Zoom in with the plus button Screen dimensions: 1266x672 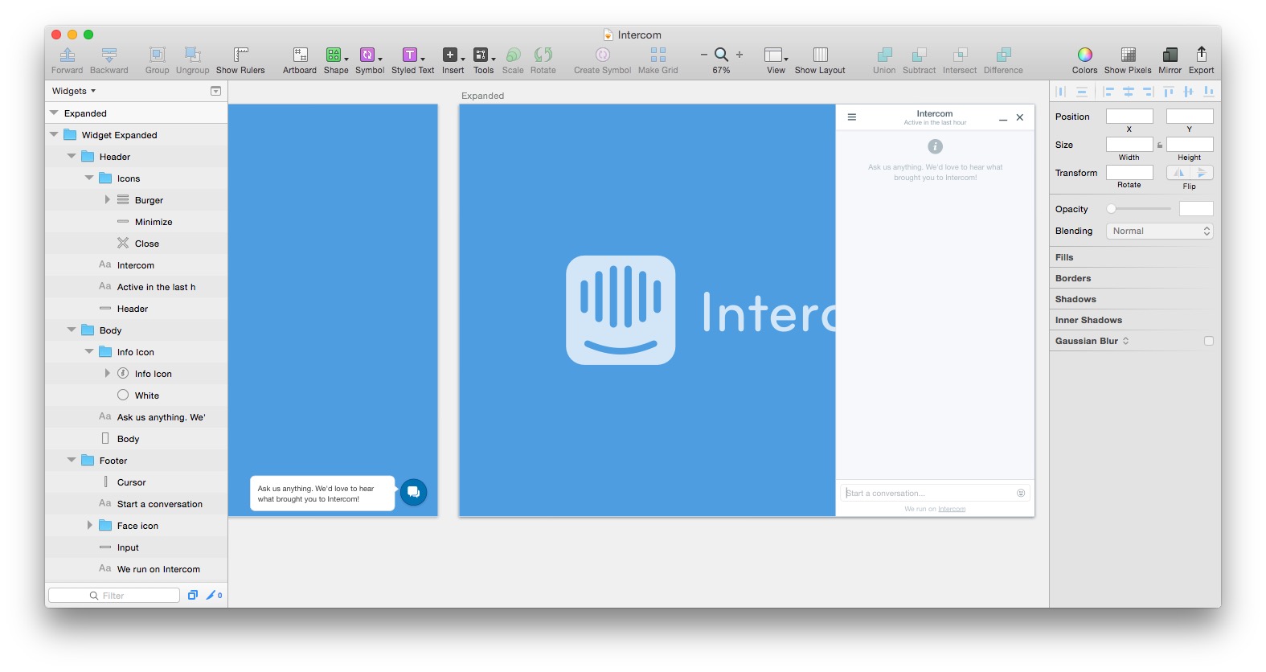point(740,55)
